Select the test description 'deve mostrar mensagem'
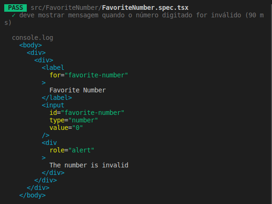Viewport: 272px width, 204px height. pyautogui.click(x=59, y=15)
